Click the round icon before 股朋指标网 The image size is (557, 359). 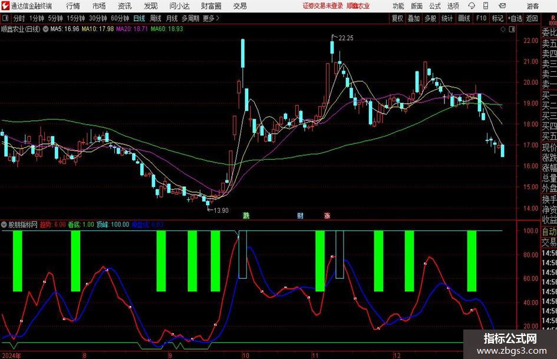click(4, 225)
